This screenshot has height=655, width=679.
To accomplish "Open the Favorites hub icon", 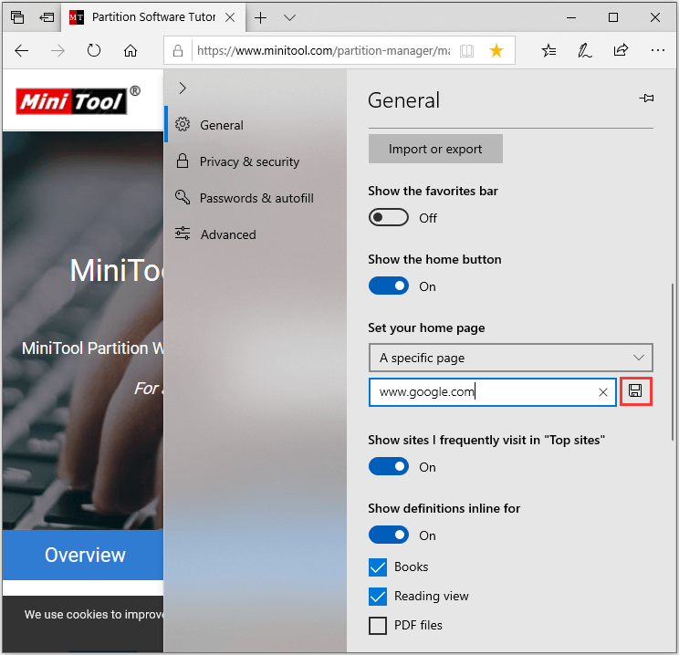I will 548,51.
